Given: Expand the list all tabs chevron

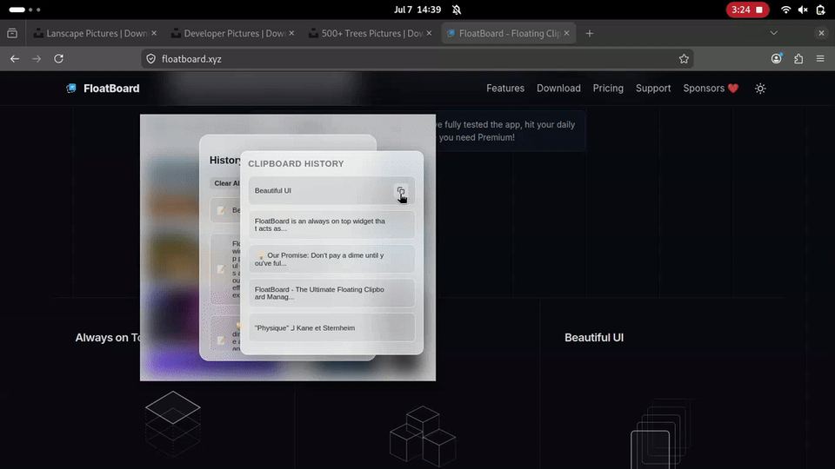Looking at the screenshot, I should (x=773, y=33).
